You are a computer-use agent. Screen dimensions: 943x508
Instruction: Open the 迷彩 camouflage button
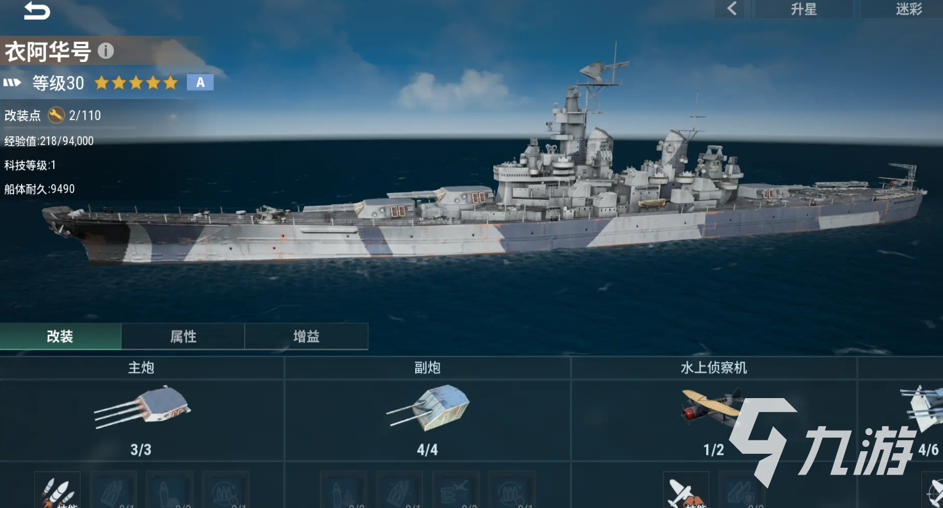click(x=908, y=9)
